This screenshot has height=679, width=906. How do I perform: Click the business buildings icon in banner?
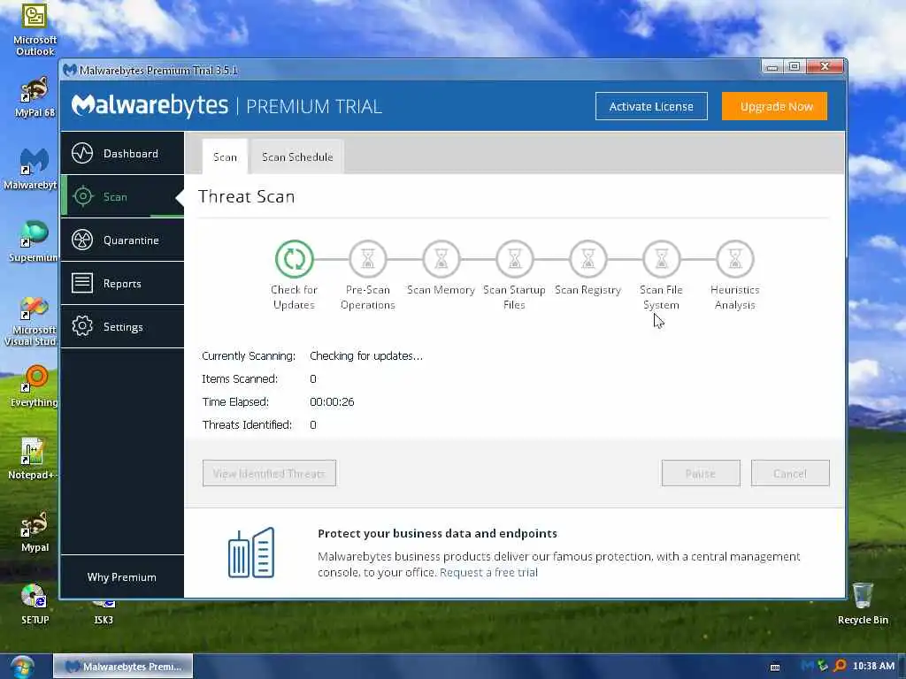coord(251,553)
